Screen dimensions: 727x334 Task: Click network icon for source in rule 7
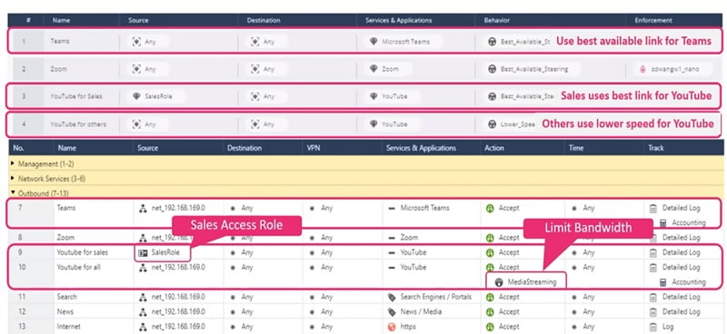point(143,208)
